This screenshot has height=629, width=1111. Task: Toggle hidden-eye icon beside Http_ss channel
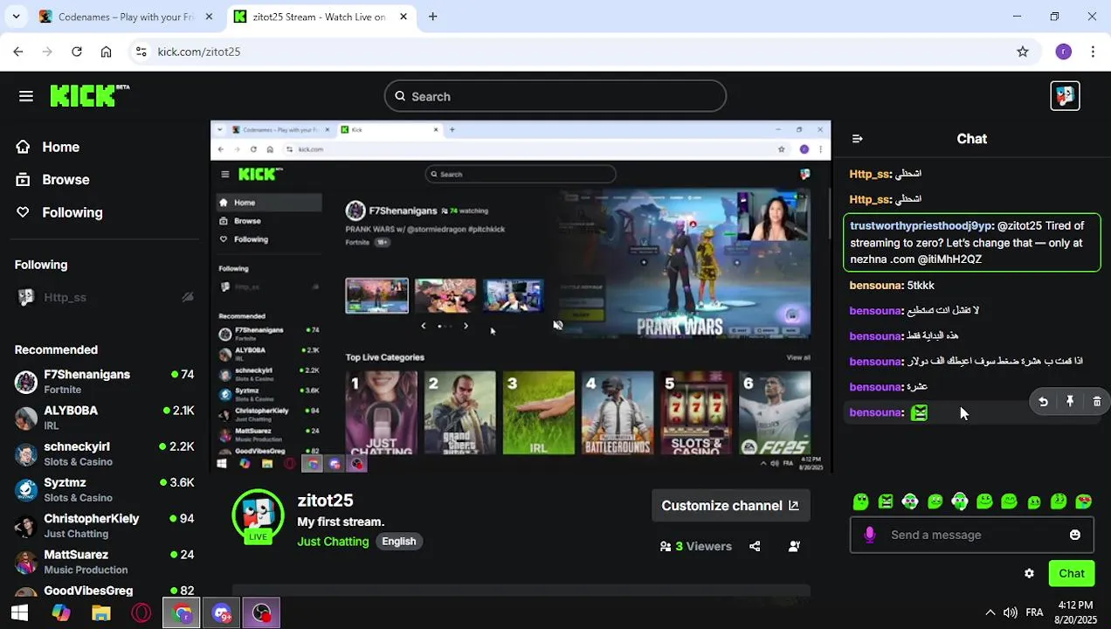(x=188, y=297)
